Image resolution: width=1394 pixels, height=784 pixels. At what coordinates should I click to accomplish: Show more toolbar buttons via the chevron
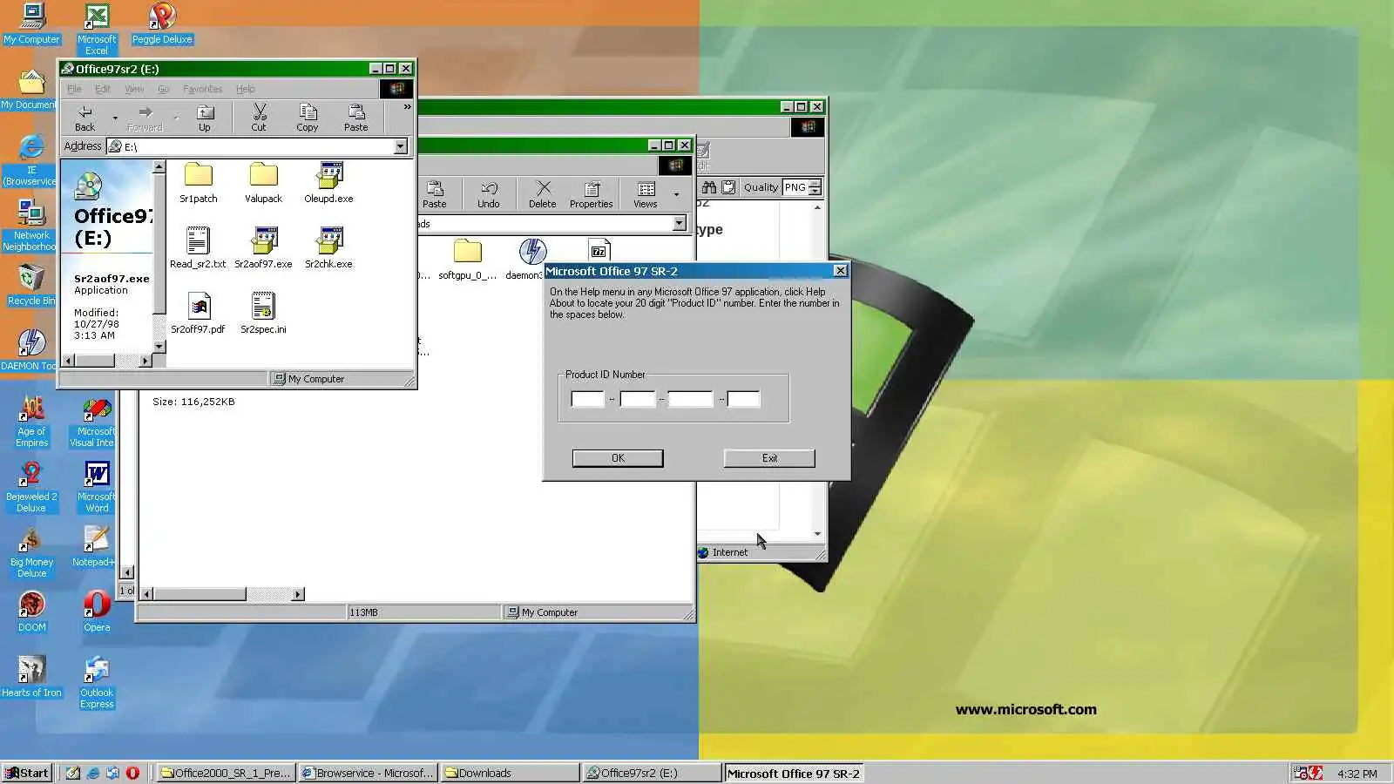point(406,106)
